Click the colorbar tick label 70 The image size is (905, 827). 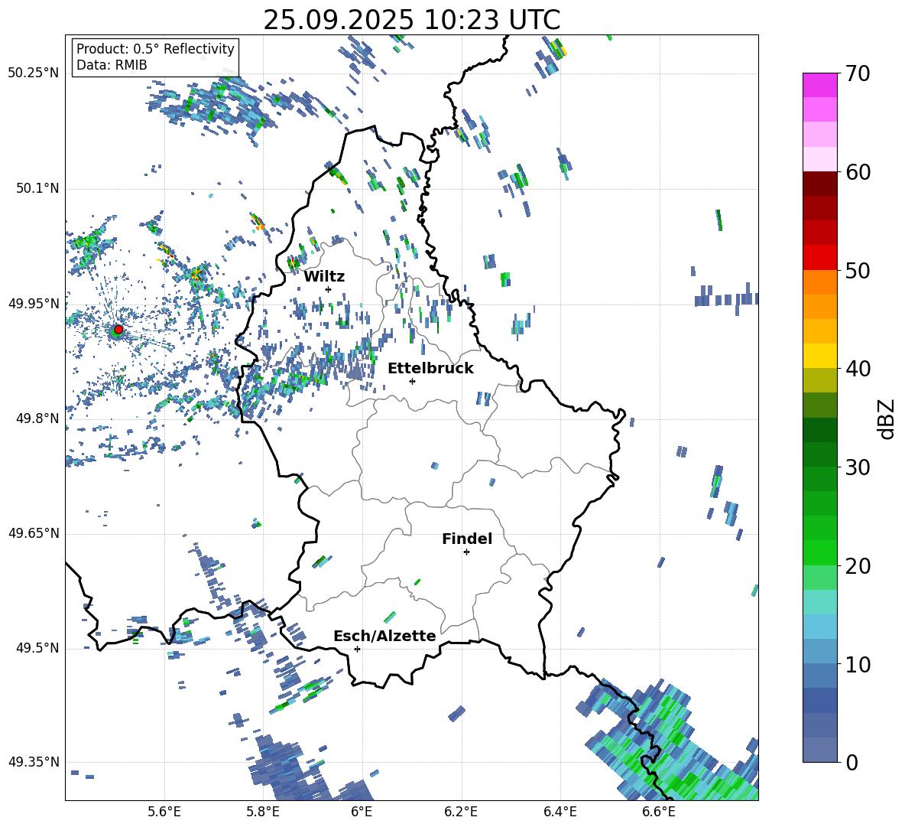pyautogui.click(x=858, y=73)
